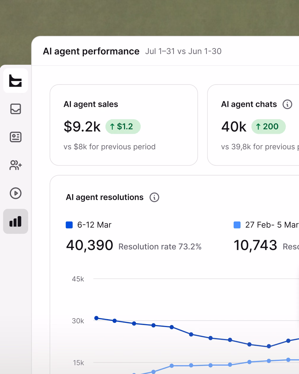The image size is (299, 374).
Task: Click the $9.2k sales value
Action: point(82,127)
